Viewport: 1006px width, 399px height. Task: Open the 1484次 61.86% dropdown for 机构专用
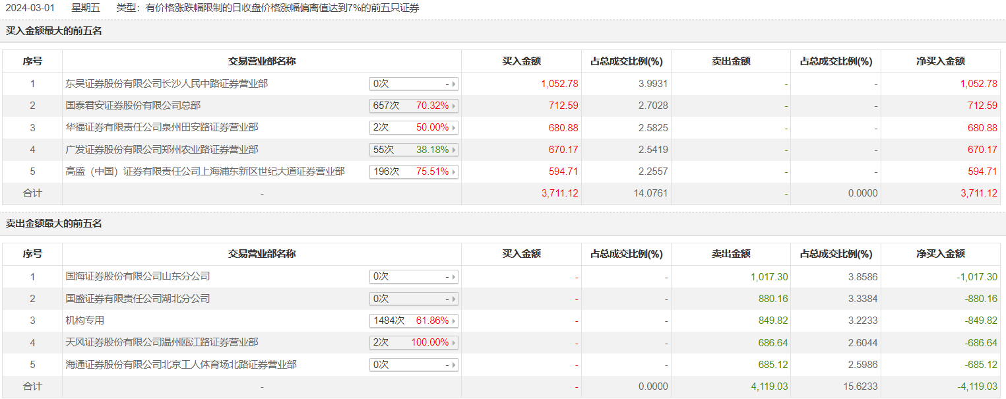click(414, 321)
